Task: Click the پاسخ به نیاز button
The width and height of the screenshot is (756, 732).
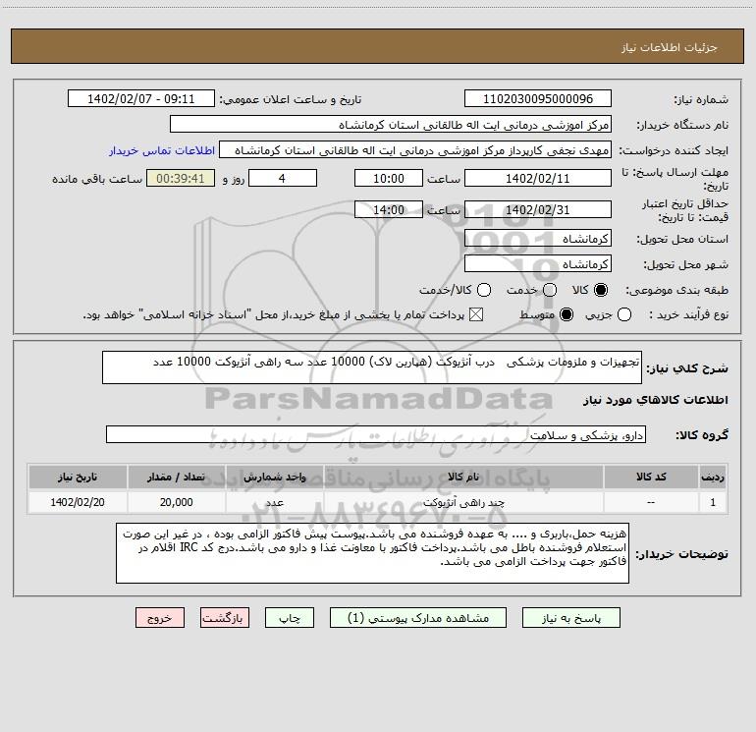Action: [570, 618]
